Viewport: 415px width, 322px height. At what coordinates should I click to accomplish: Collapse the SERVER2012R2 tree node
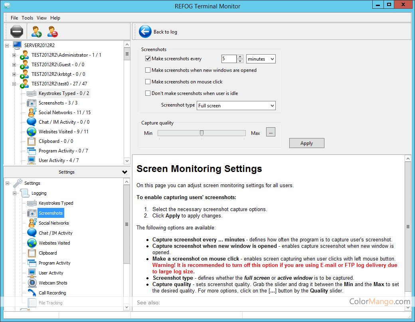click(7, 45)
